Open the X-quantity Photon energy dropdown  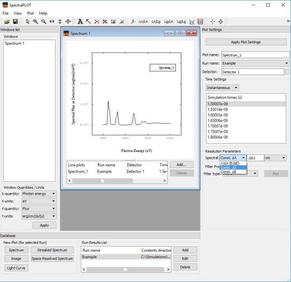tap(39, 194)
